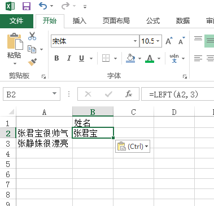The height and width of the screenshot is (206, 214).
Task: Open the underline style dropdown
Action: [91, 58]
